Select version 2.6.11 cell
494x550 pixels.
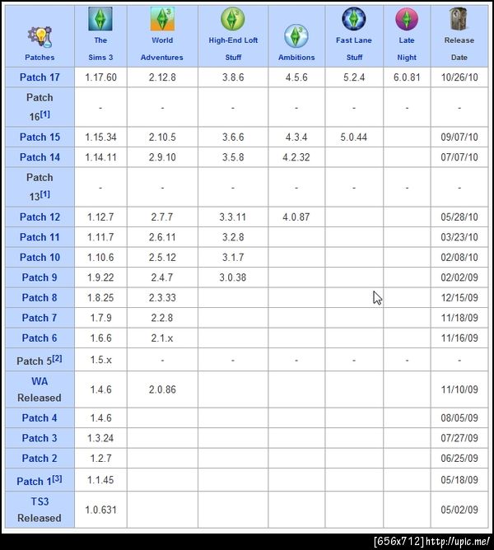click(162, 237)
